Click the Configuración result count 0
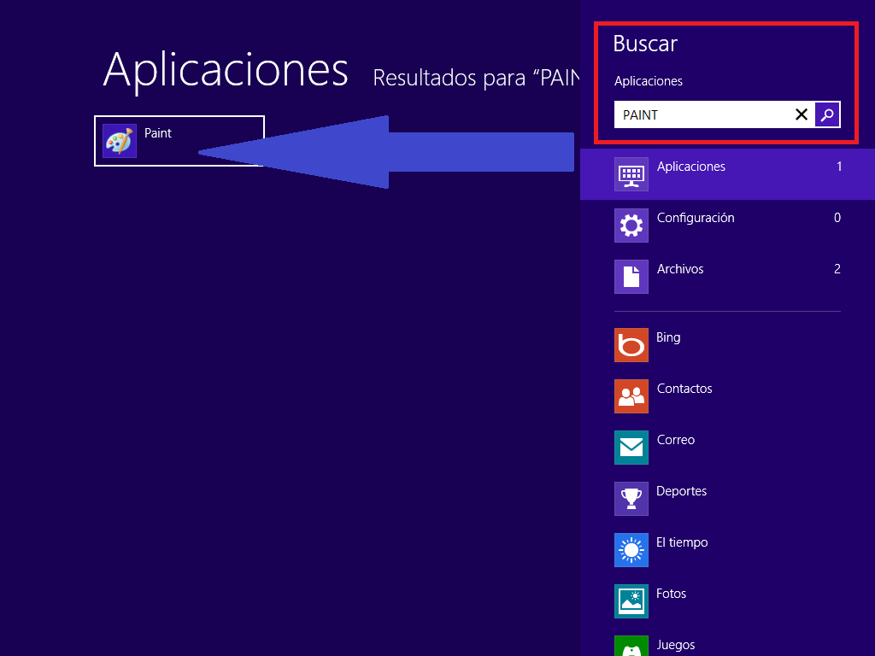The width and height of the screenshot is (875, 656). 837,218
